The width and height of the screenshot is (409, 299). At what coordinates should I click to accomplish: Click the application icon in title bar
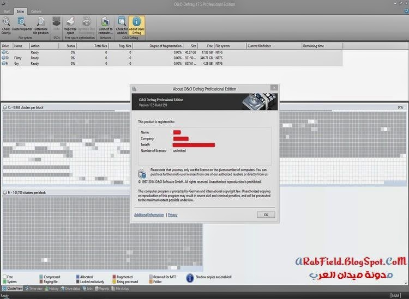(3, 4)
